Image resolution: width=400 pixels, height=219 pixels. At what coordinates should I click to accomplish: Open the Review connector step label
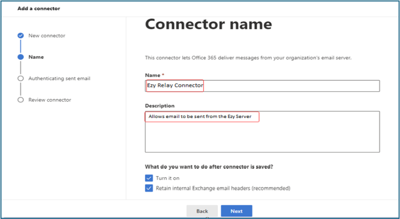(50, 100)
